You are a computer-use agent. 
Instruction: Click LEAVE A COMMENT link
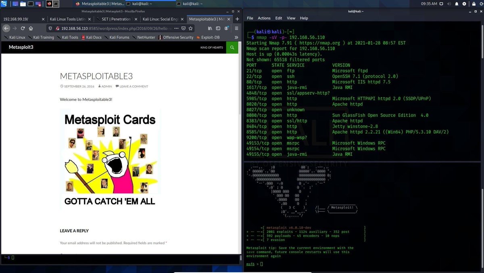tap(134, 86)
